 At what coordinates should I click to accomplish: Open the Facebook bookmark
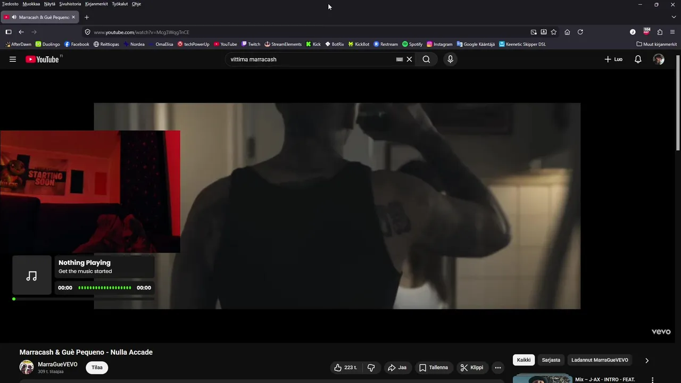tap(77, 44)
